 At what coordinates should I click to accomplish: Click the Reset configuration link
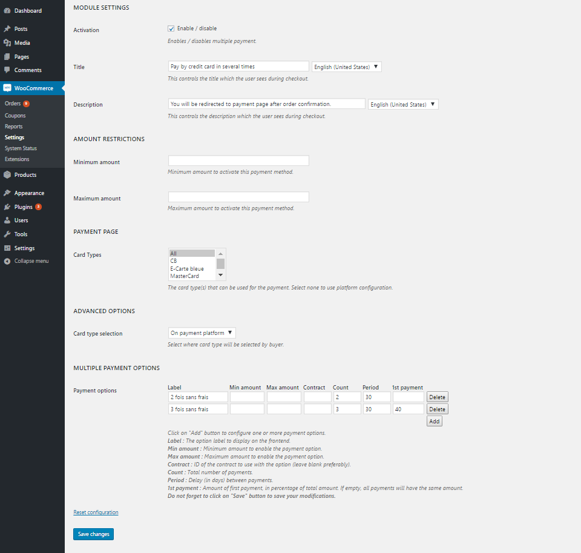coord(96,512)
